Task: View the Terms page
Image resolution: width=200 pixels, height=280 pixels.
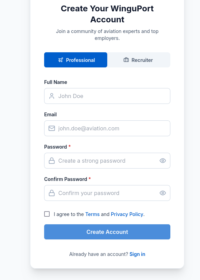Action: [92, 214]
